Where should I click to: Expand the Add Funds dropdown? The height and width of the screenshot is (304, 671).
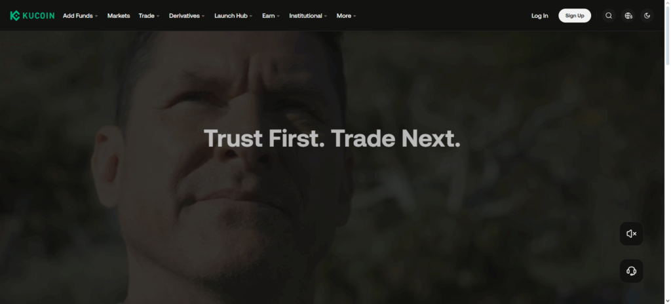click(x=81, y=16)
